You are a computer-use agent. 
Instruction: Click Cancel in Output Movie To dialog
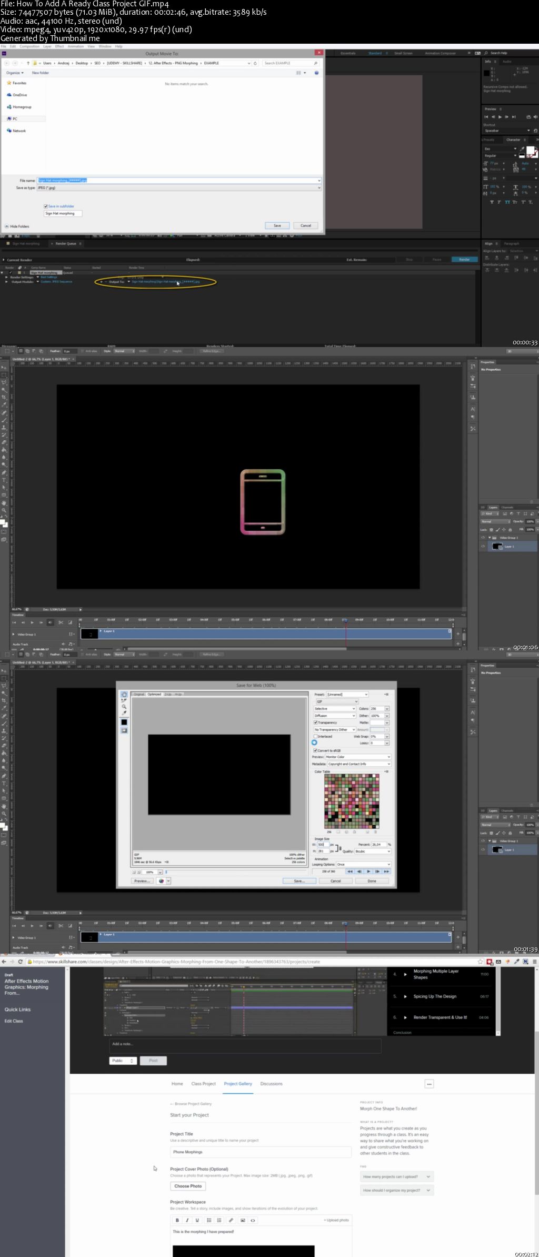[x=306, y=225]
